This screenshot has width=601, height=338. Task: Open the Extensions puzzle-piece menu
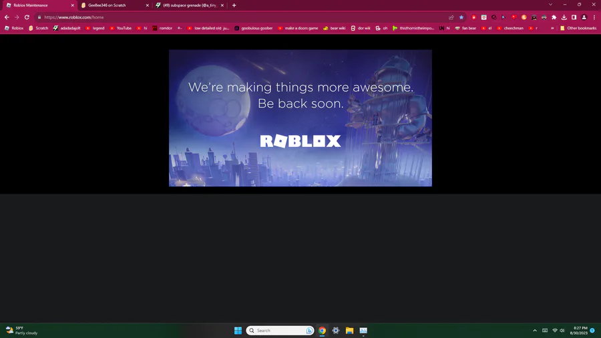(554, 17)
